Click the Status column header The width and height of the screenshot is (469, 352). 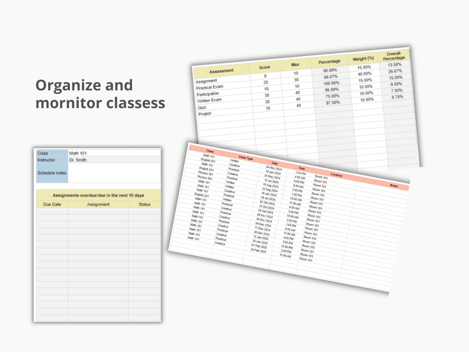[x=144, y=204]
